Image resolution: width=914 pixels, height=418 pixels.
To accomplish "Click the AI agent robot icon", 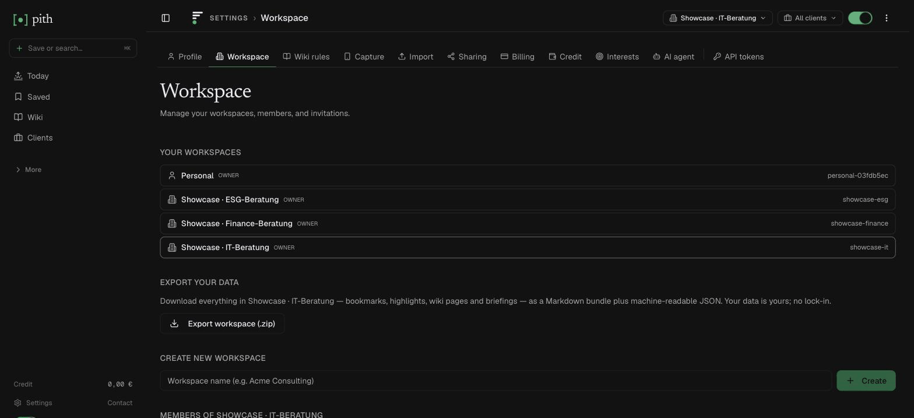I will click(x=656, y=57).
